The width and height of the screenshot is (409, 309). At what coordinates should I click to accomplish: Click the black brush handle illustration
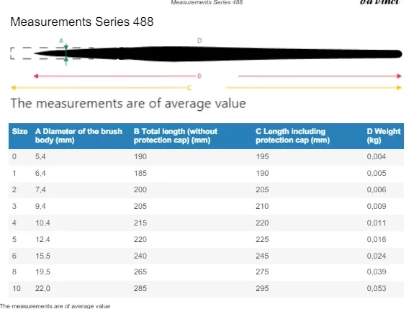tap(253, 54)
